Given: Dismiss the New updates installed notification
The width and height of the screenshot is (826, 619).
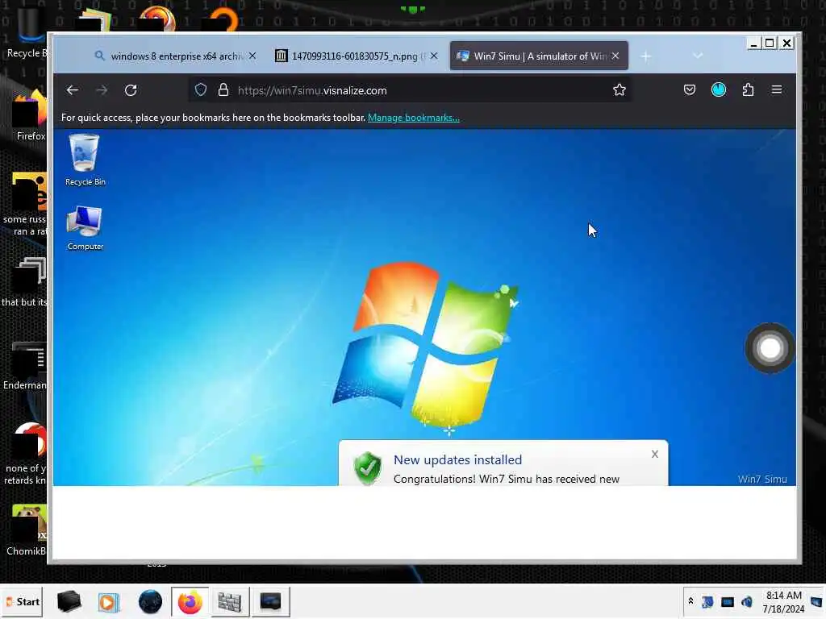Looking at the screenshot, I should coord(655,454).
